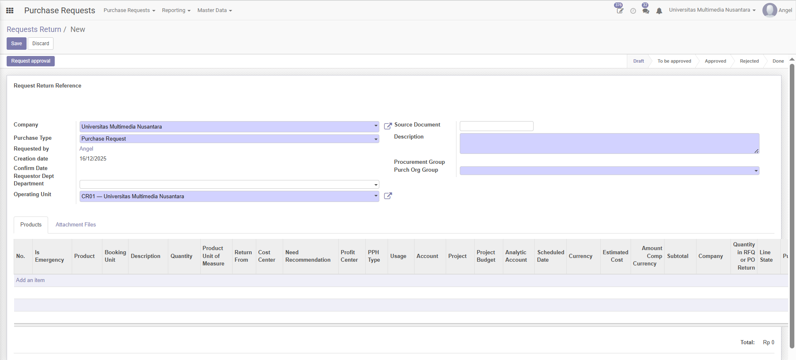Open the notification bell icon
This screenshot has width=796, height=360.
659,11
